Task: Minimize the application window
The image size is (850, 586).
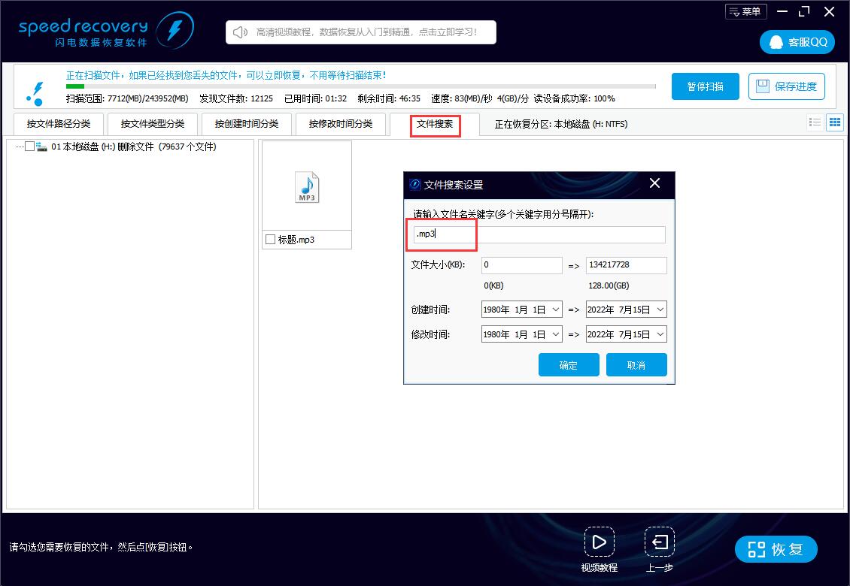Action: pos(782,11)
